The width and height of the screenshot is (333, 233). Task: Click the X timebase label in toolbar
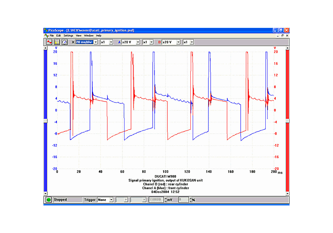click(x=73, y=42)
